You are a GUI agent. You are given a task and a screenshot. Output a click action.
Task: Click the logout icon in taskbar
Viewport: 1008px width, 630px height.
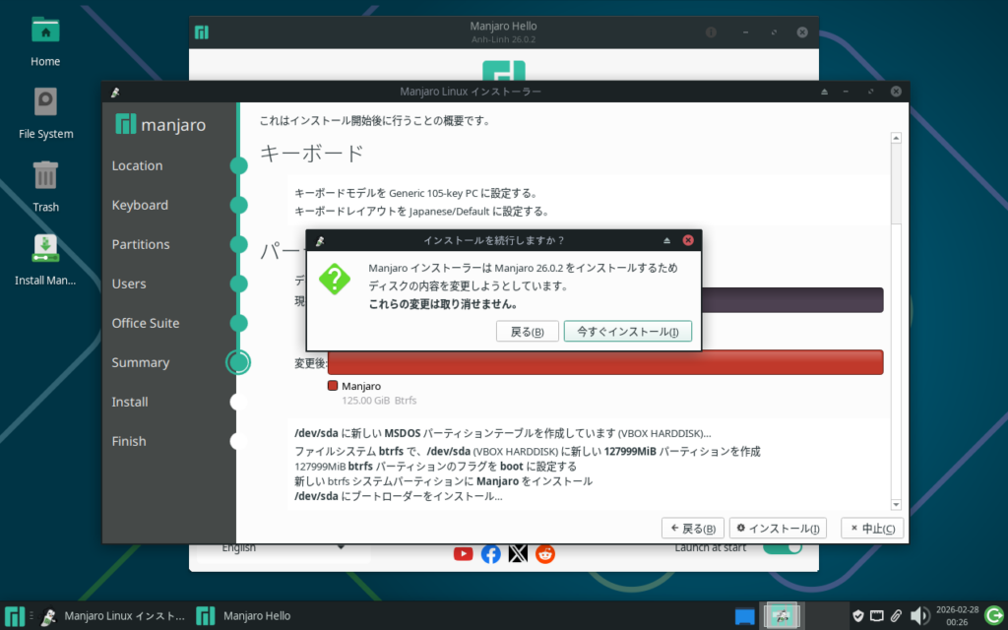[x=992, y=616]
